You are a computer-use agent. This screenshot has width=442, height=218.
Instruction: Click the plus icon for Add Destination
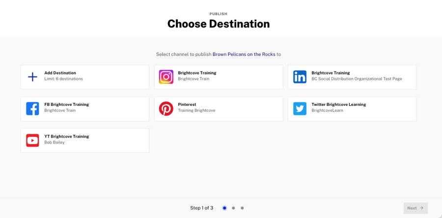pyautogui.click(x=32, y=77)
